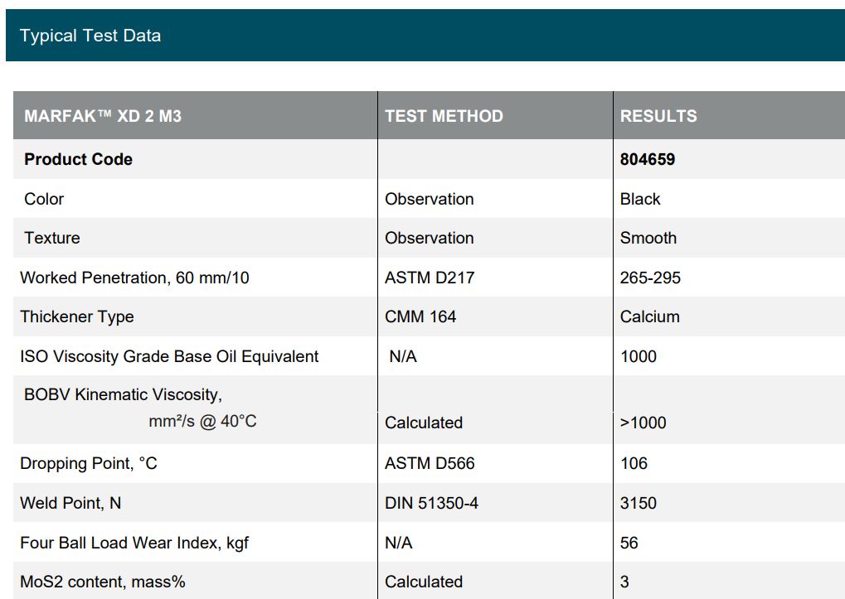
Task: Click 'Calculated' in the MoS2 content row
Action: click(x=424, y=582)
